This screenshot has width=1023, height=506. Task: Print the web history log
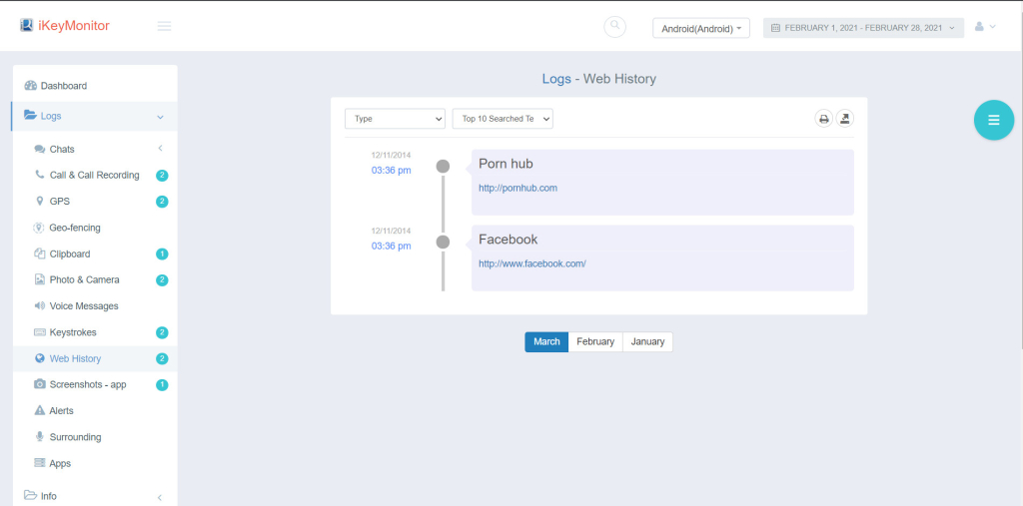824,119
